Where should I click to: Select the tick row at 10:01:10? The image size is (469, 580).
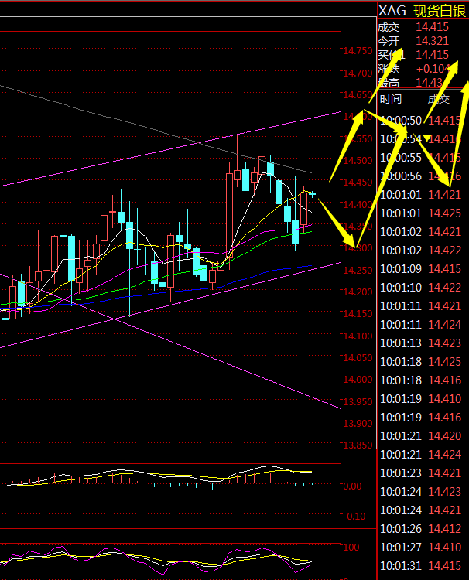click(420, 288)
